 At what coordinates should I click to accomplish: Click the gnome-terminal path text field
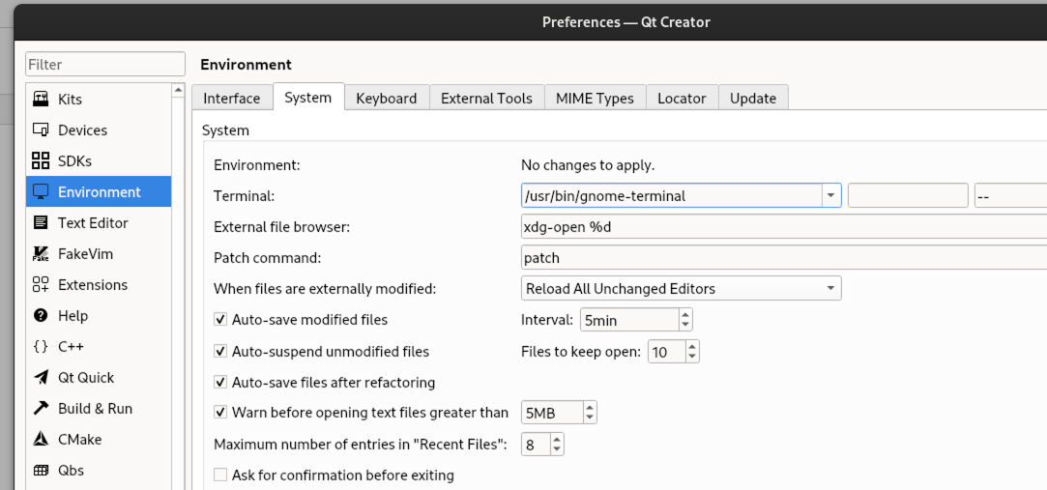point(672,195)
